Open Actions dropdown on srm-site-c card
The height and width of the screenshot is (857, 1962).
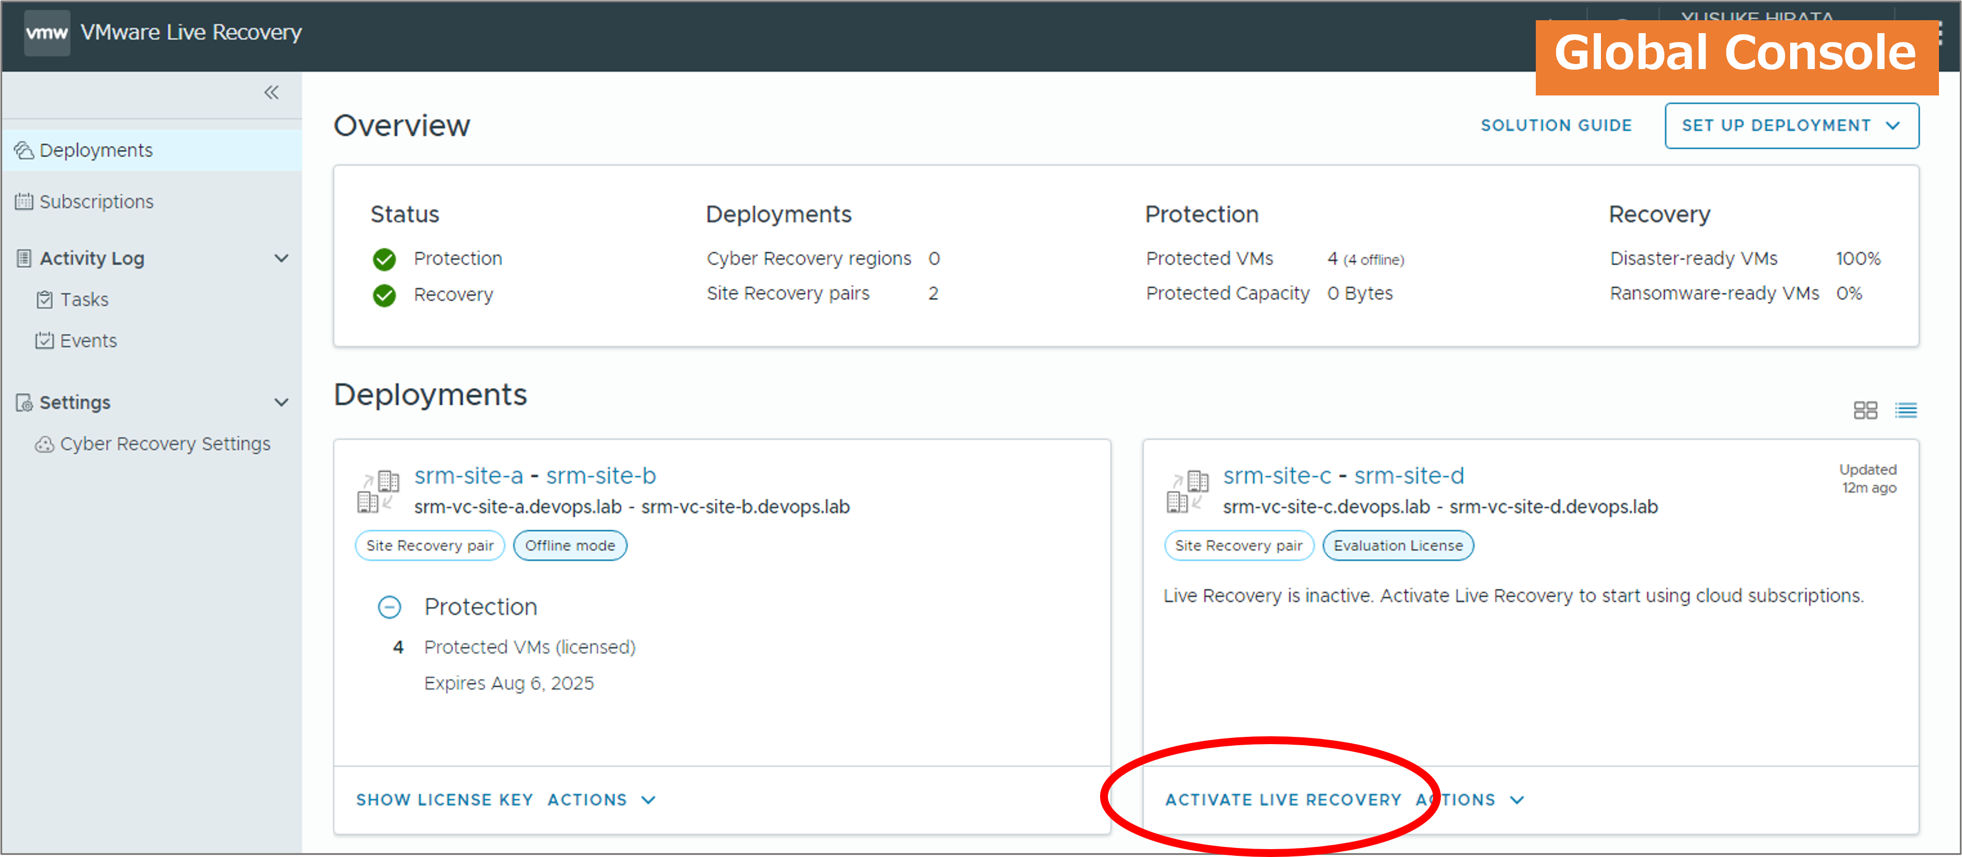tap(1470, 800)
